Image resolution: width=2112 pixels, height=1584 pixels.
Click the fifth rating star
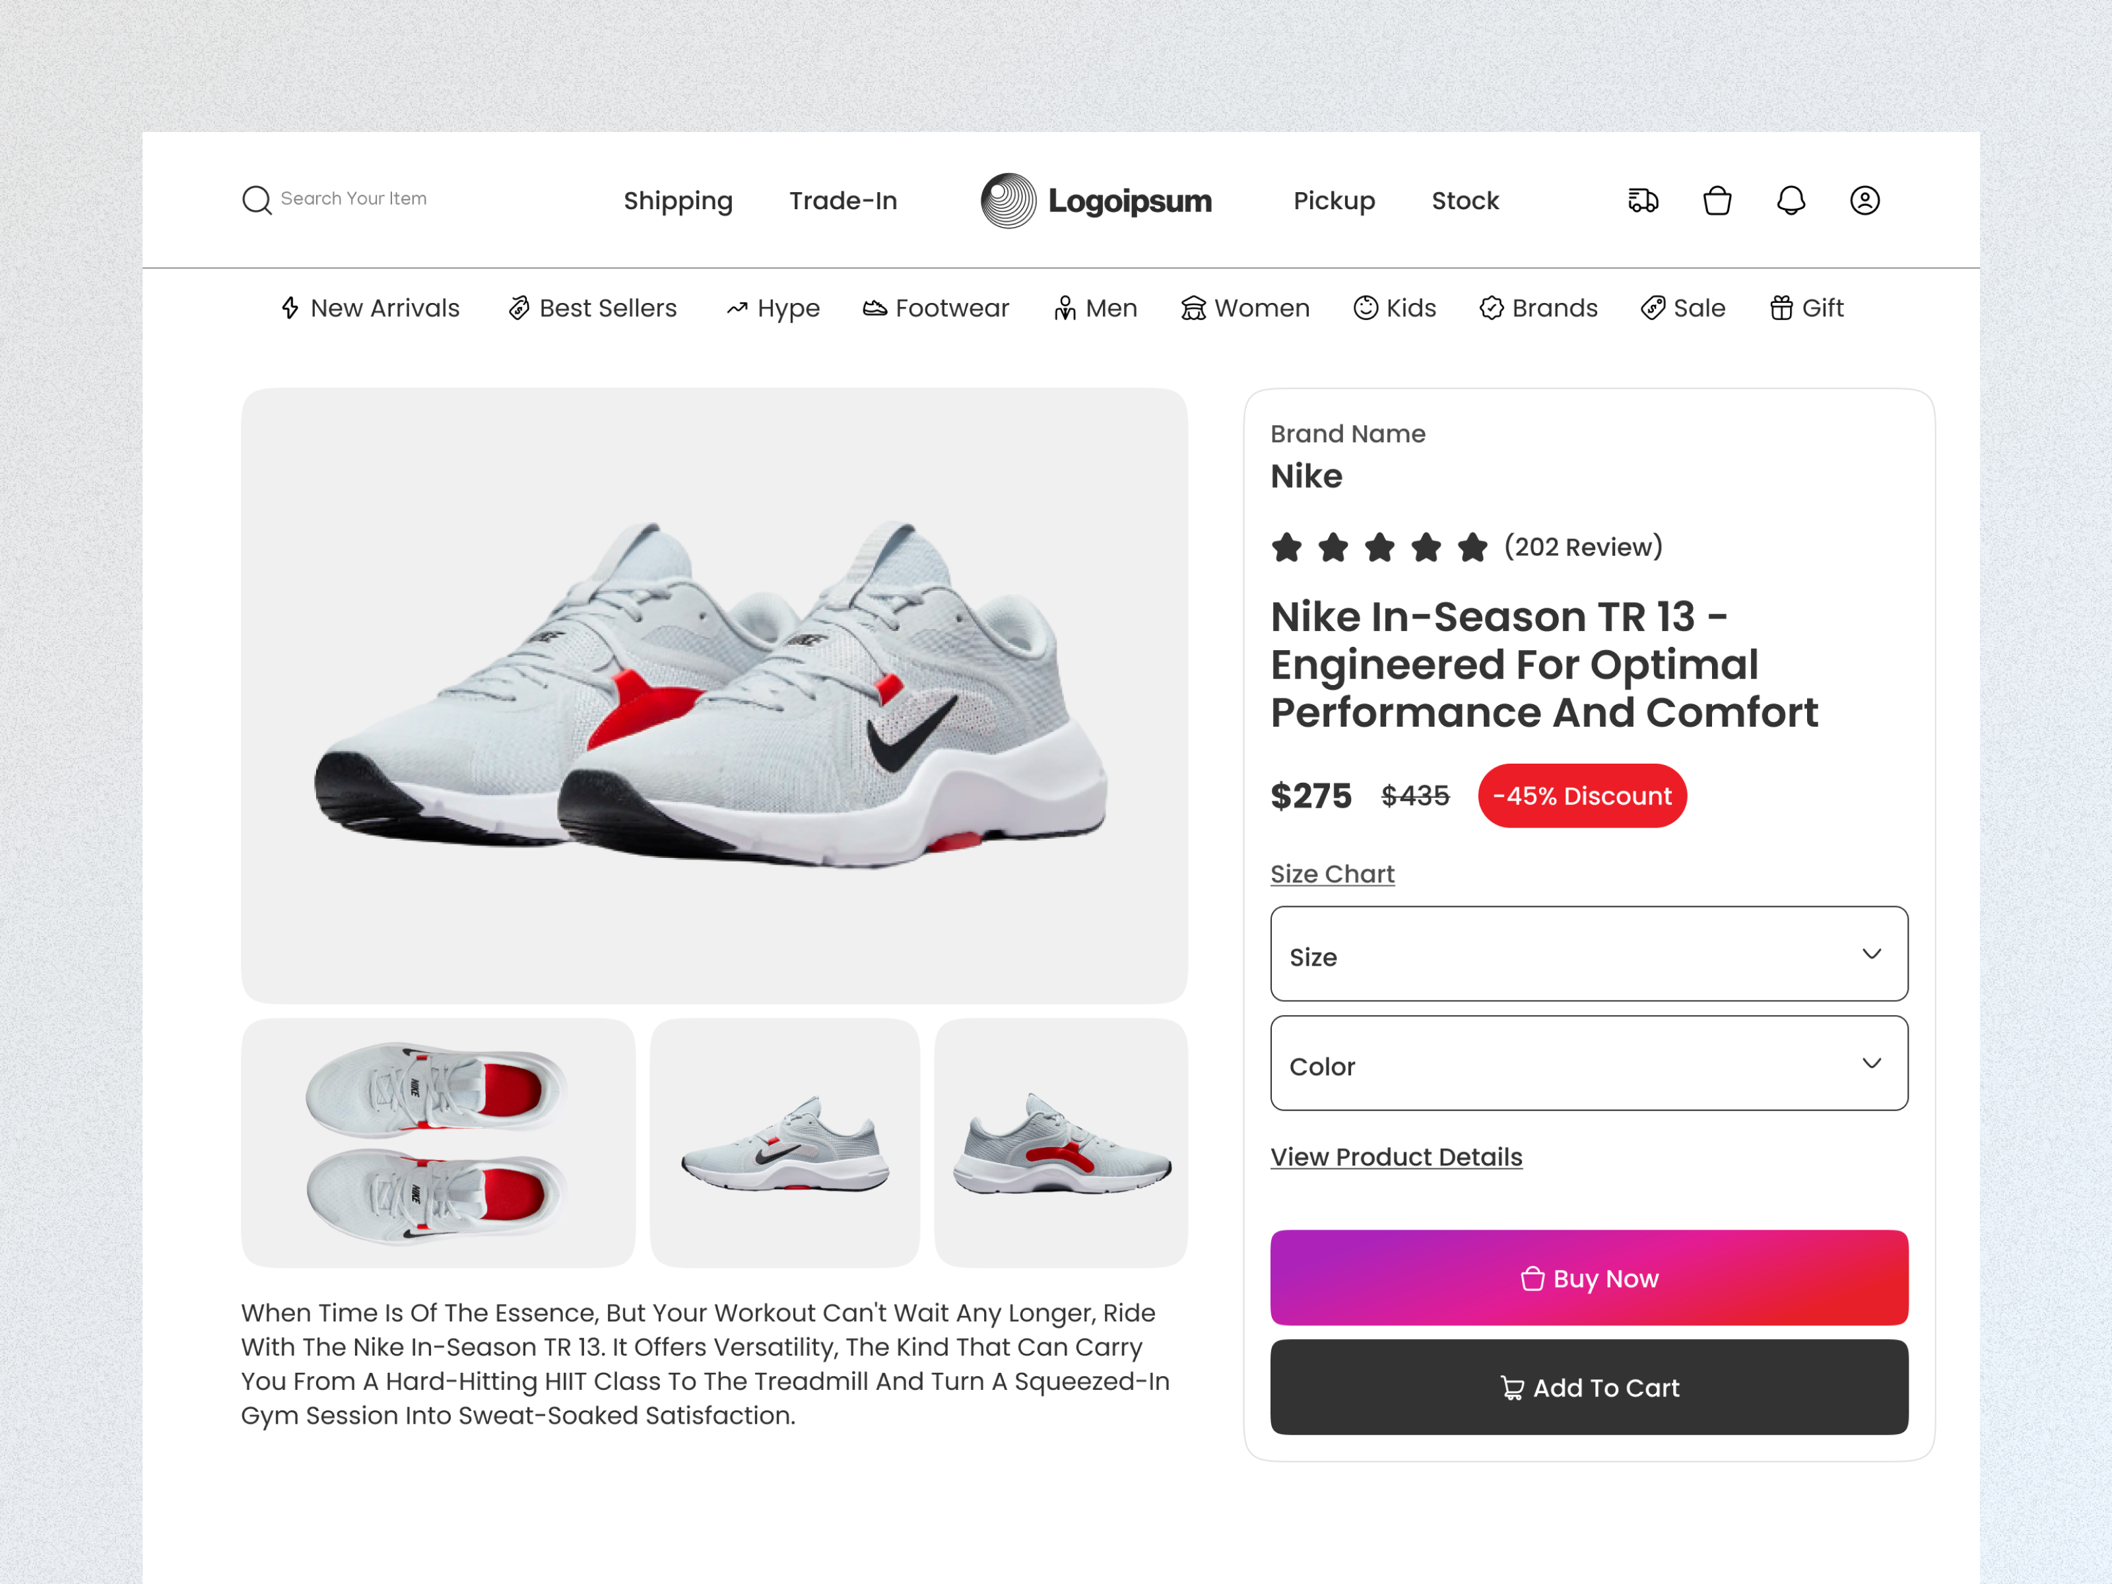1472,547
